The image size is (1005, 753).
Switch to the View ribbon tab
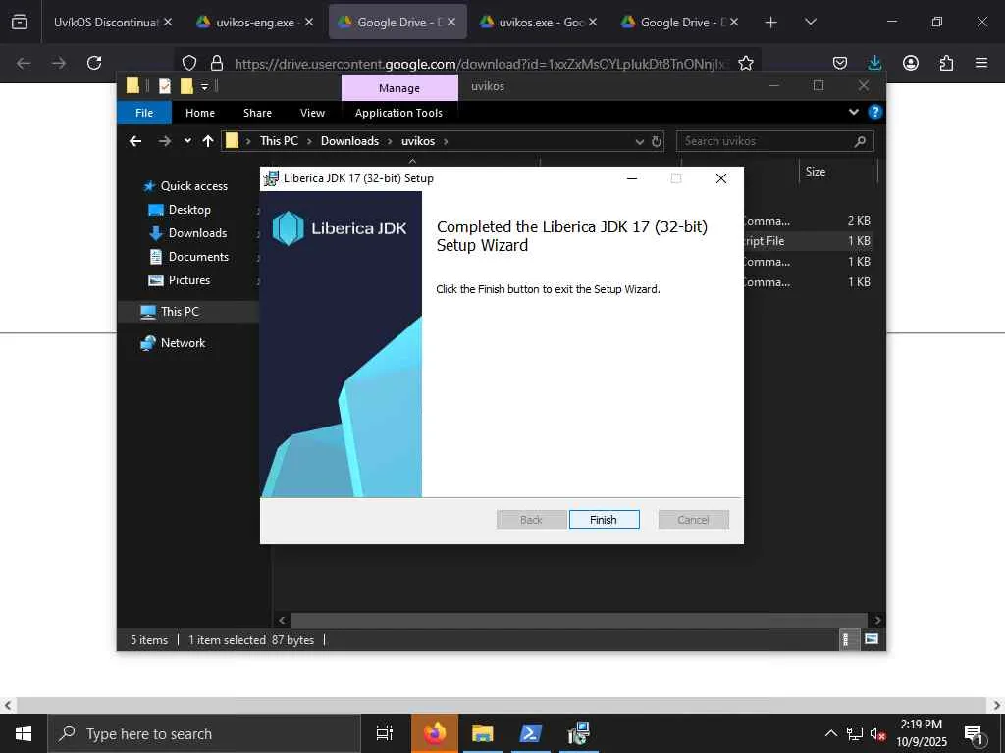(312, 113)
